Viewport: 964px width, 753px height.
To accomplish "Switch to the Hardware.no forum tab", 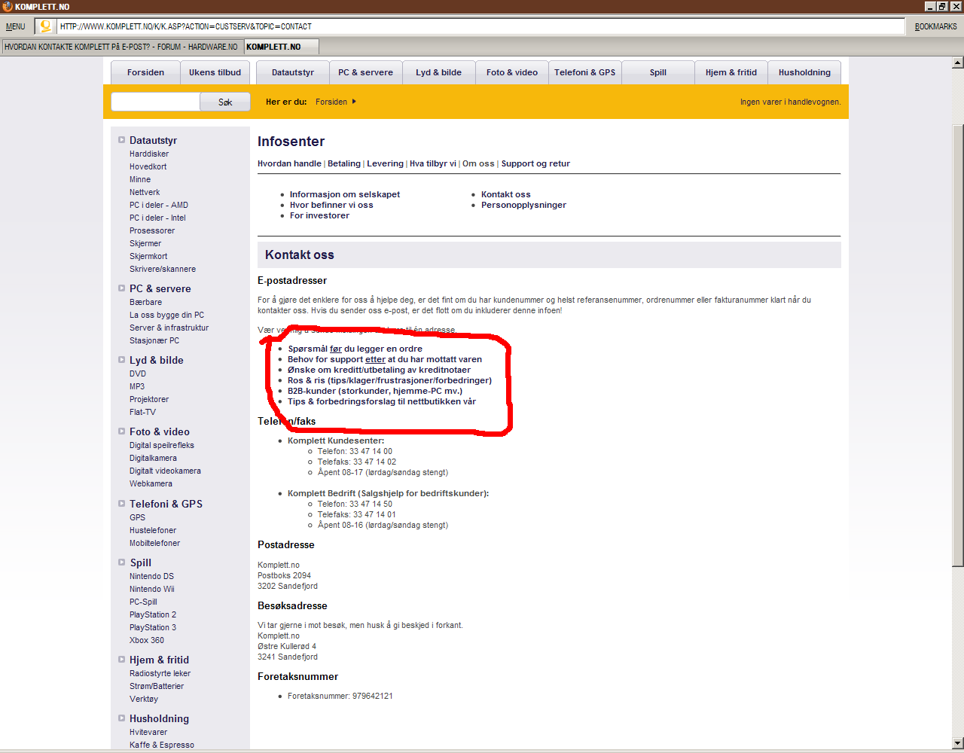I will (x=121, y=47).
